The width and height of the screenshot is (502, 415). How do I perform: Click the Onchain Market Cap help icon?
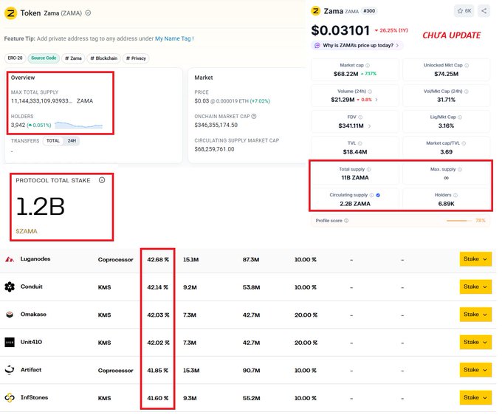254,116
